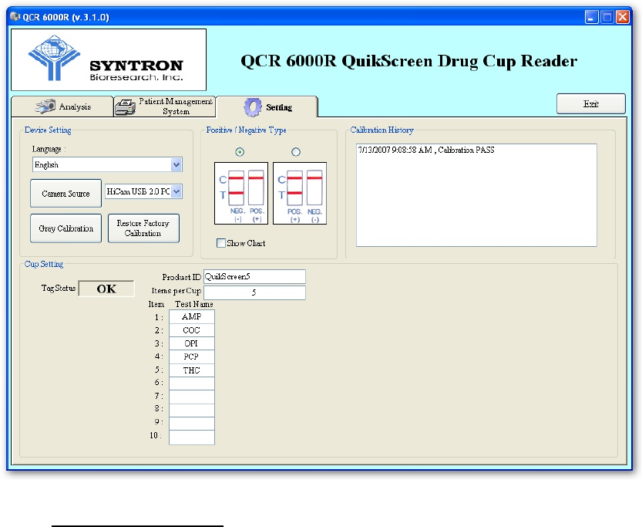The height and width of the screenshot is (527, 642).
Task: Expand the Language dropdown arrow
Action: [x=176, y=165]
